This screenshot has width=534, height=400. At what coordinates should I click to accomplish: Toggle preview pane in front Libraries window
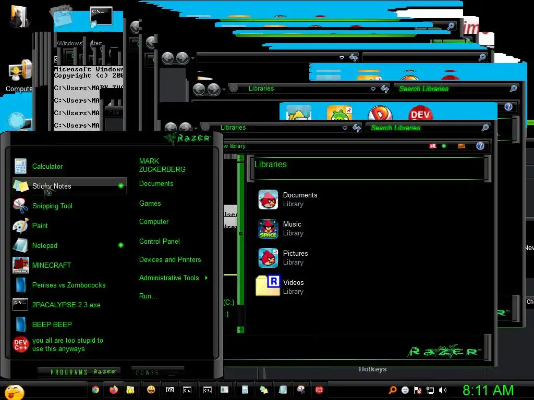pyautogui.click(x=462, y=146)
